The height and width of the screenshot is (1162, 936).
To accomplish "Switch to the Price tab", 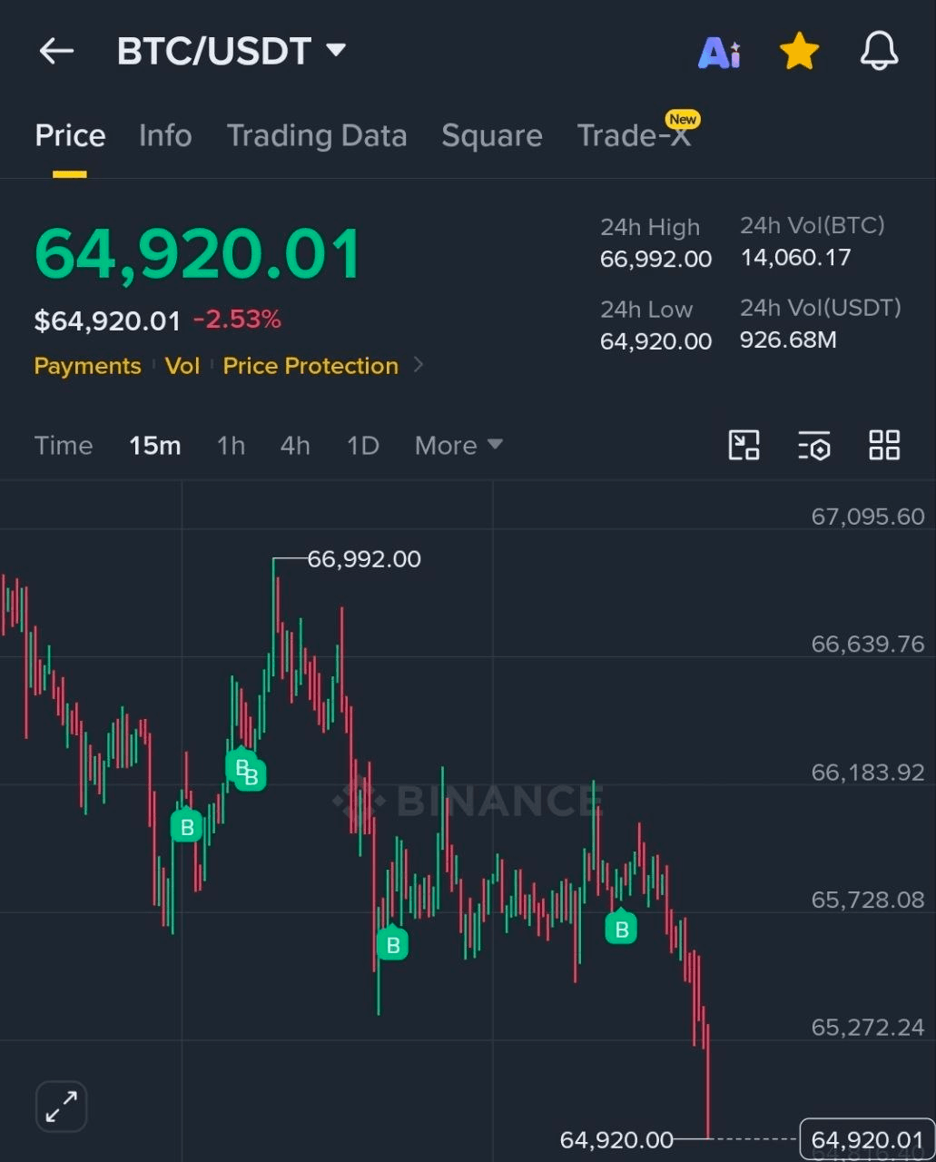I will click(70, 135).
